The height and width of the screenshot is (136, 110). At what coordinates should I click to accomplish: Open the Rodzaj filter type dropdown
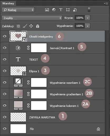pos(18,10)
